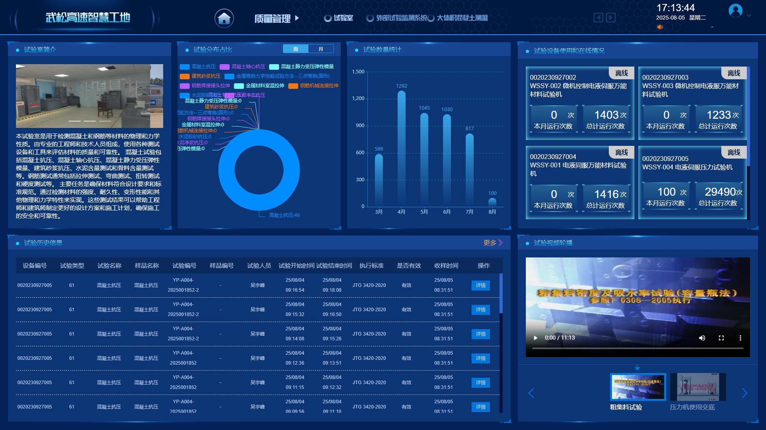The image size is (766, 430).
Task: Show next video thumbnails with right chevron
Action: (744, 393)
